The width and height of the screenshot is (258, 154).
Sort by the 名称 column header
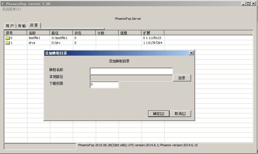pyautogui.click(x=39, y=33)
